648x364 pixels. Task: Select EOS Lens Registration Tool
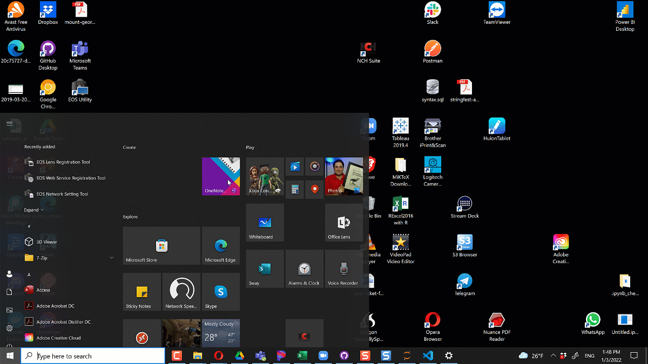tap(63, 162)
